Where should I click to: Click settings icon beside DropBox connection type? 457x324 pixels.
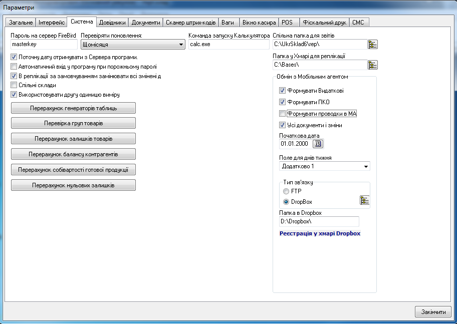pyautogui.click(x=364, y=201)
